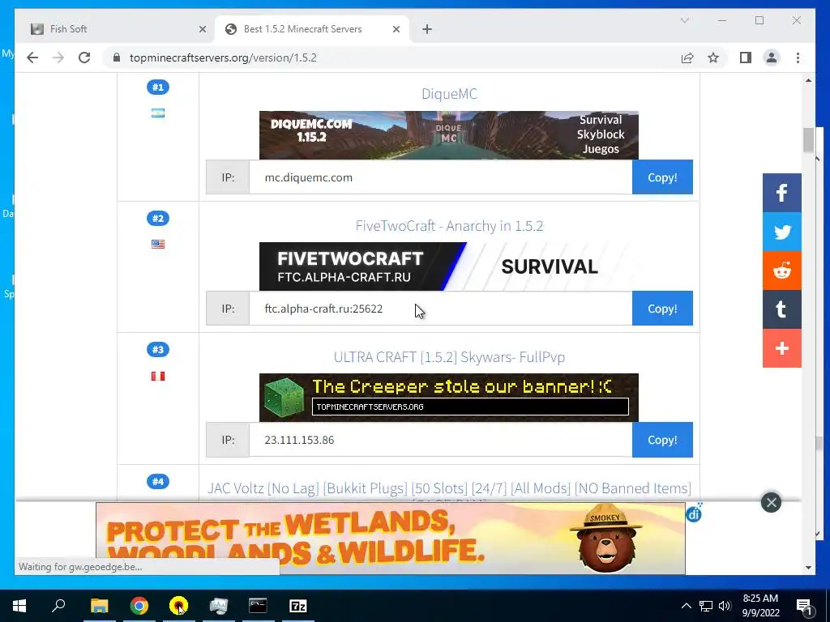The width and height of the screenshot is (830, 622).
Task: Share on Reddit
Action: tap(782, 271)
